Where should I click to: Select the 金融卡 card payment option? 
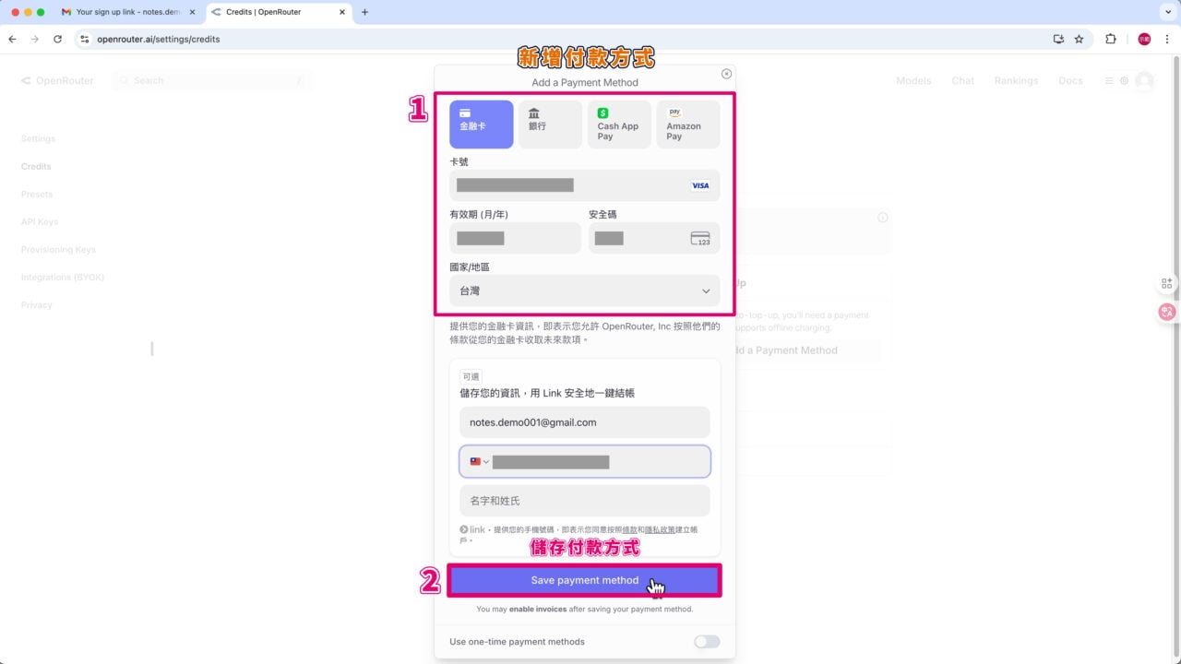tap(481, 125)
